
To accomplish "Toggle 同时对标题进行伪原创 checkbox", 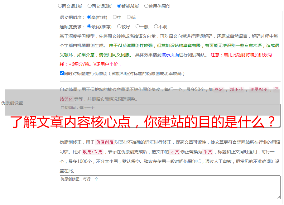I will 62,73.
